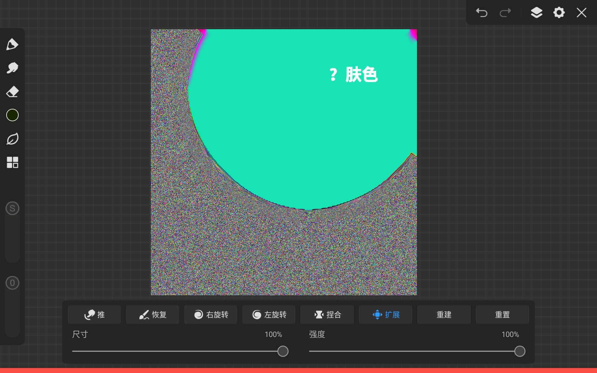Open the grid tools panel icon
The height and width of the screenshot is (373, 597).
tap(12, 162)
